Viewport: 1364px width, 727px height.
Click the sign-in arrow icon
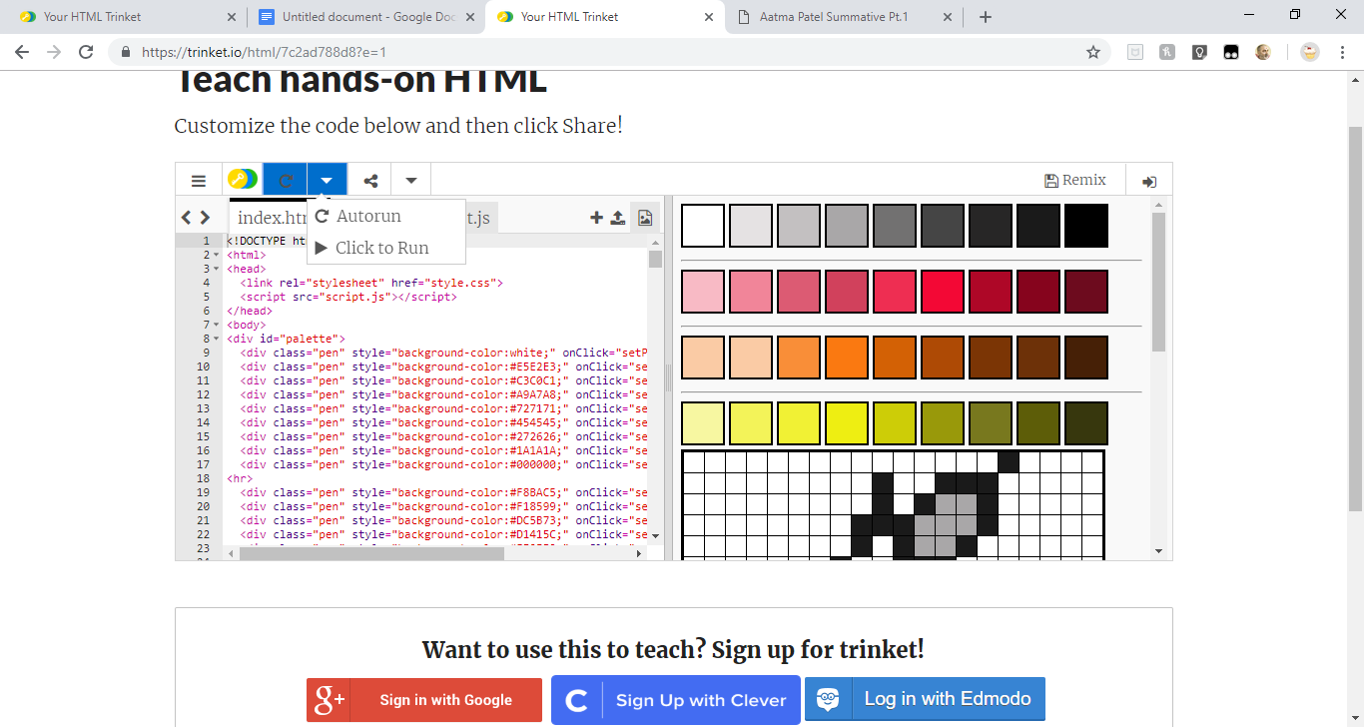point(1149,182)
